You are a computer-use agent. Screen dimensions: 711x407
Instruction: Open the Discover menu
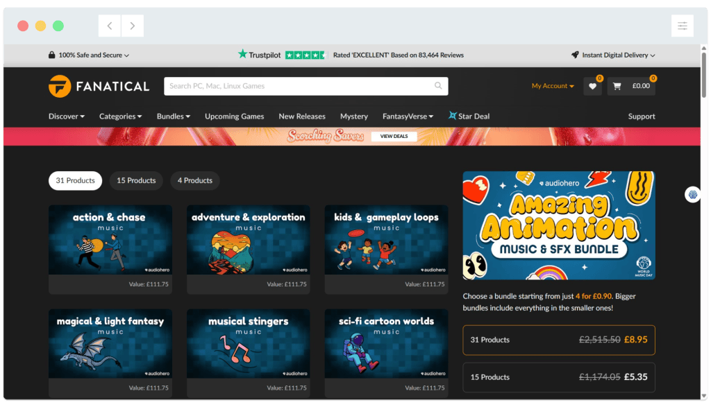tap(67, 116)
